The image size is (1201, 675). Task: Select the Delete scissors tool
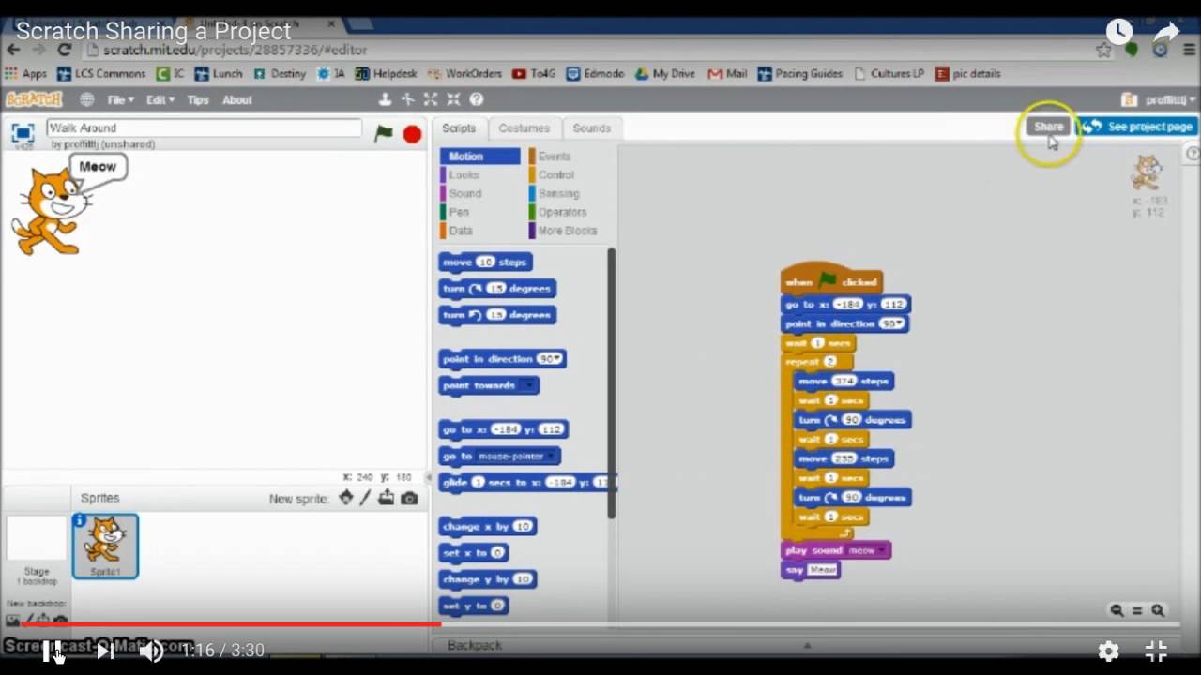[x=407, y=99]
